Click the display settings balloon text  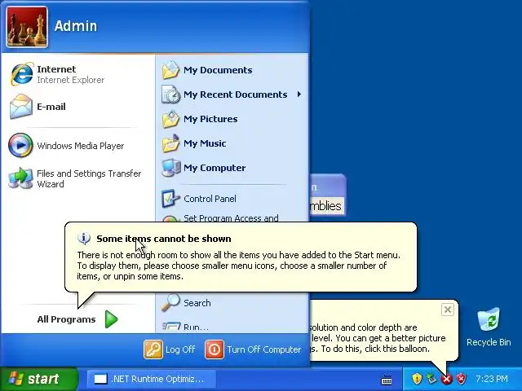point(378,338)
